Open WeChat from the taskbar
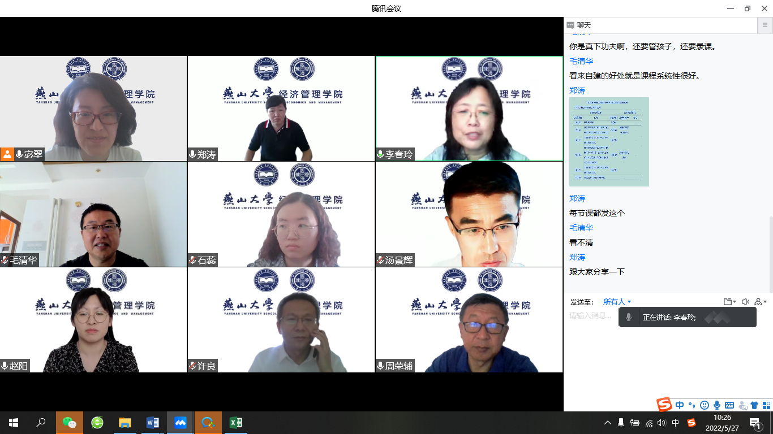Viewport: 773px width, 434px height. (x=70, y=423)
